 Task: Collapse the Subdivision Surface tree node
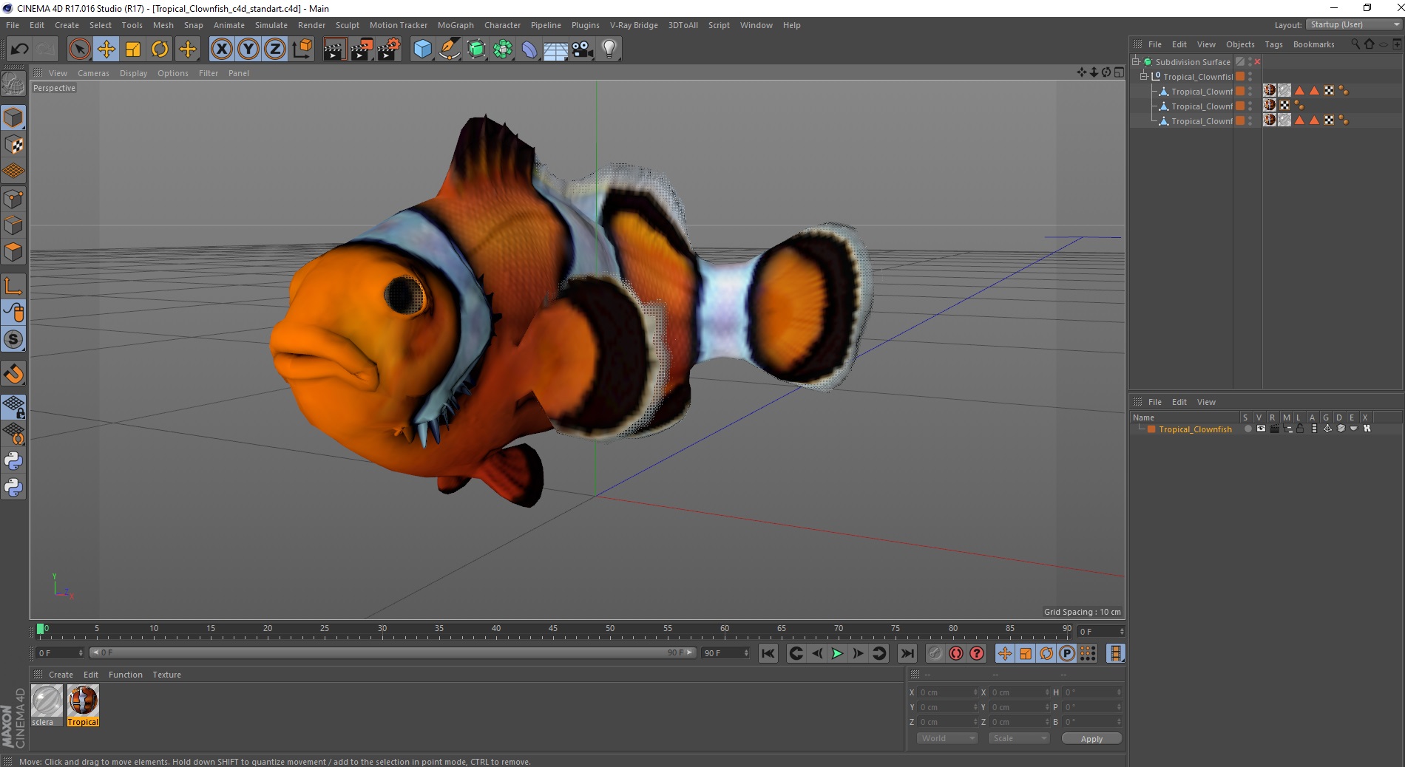point(1136,61)
